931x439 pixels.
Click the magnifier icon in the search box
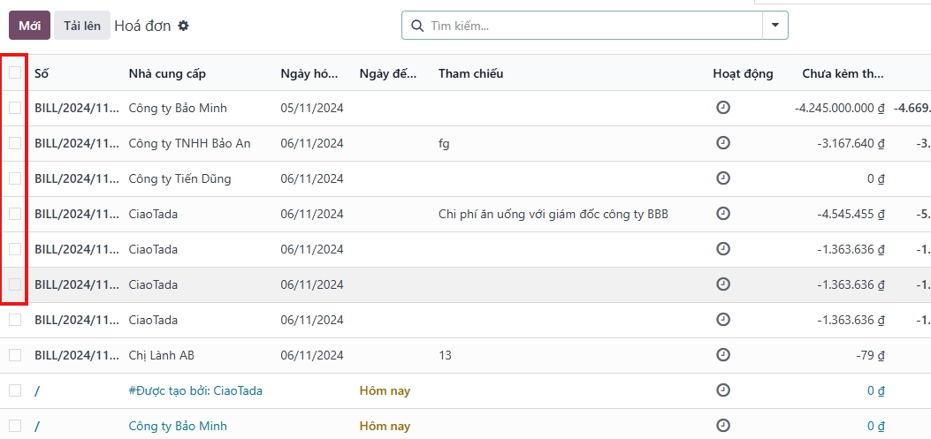[x=417, y=26]
